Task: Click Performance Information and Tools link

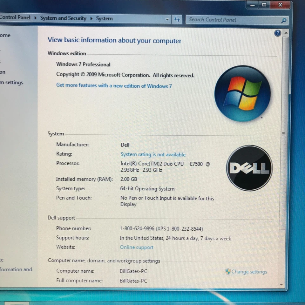Action: (16, 269)
